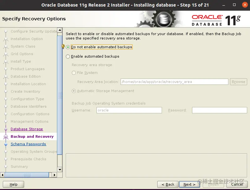Image resolution: width=250 pixels, height=190 pixels.
Task: Click the Backup and Recovery step bullet icon
Action: (6, 137)
